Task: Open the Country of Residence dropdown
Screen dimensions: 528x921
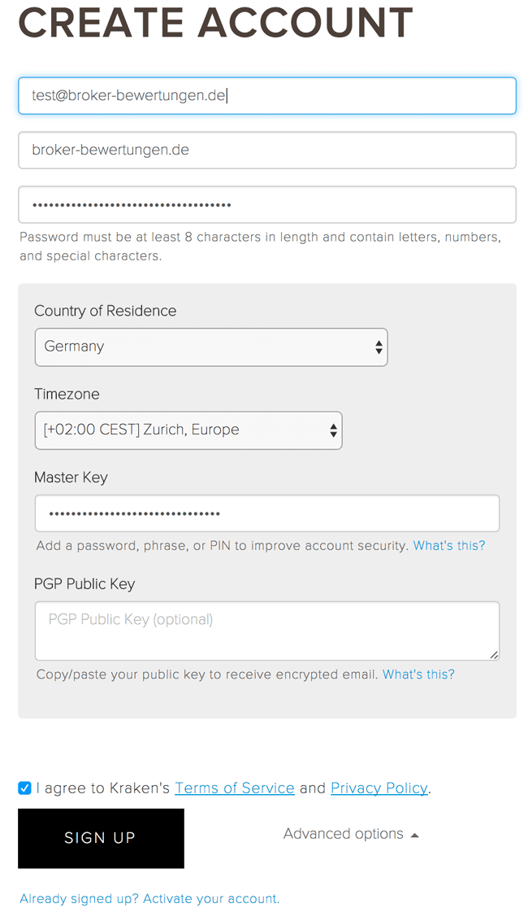Action: 211,347
